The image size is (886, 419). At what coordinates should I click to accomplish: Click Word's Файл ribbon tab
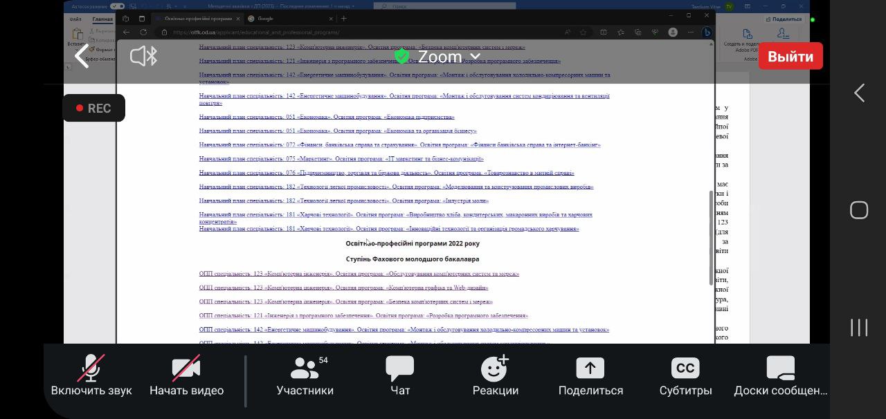[77, 19]
